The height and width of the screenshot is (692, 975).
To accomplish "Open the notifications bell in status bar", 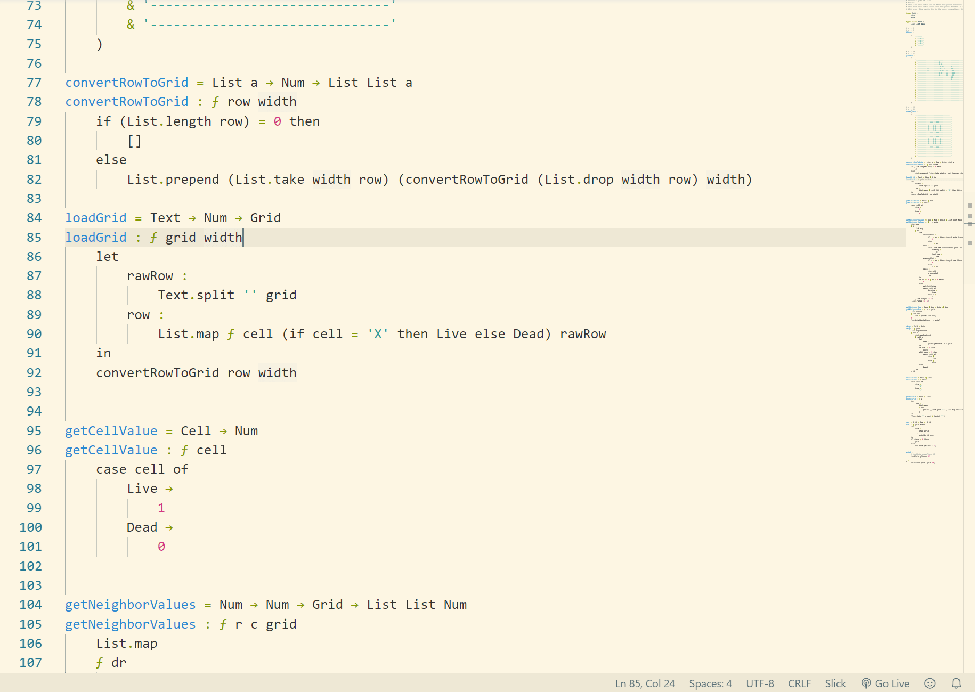I will click(956, 683).
